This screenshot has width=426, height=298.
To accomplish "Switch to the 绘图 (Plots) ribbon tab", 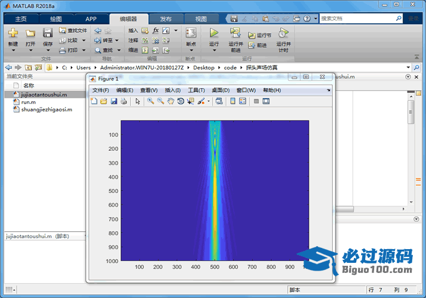I will (56, 18).
